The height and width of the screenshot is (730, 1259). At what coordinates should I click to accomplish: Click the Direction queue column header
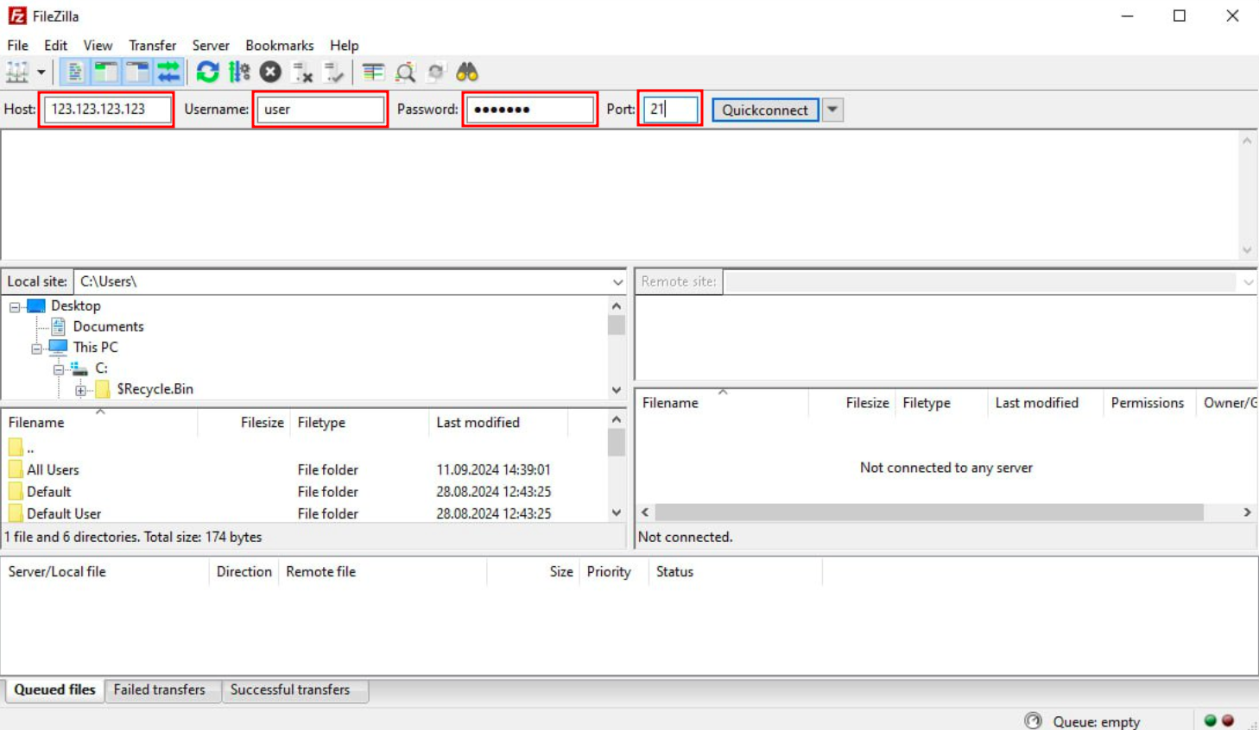click(x=244, y=572)
